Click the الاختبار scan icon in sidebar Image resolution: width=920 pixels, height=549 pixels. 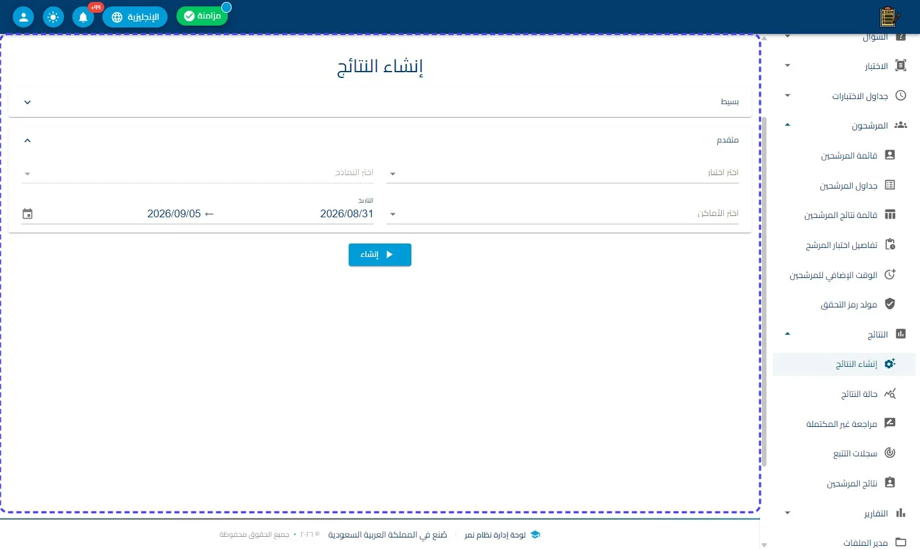point(901,65)
